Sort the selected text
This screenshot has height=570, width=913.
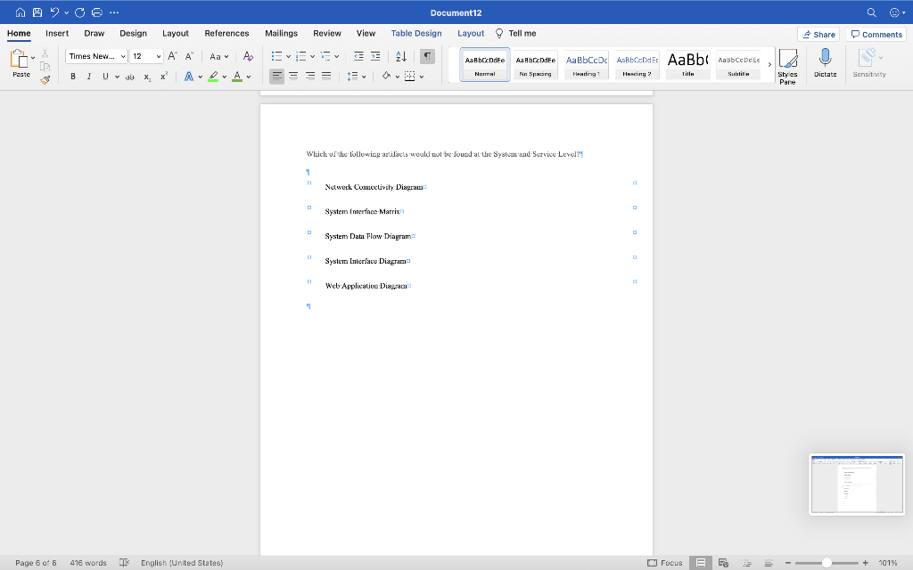click(x=400, y=55)
